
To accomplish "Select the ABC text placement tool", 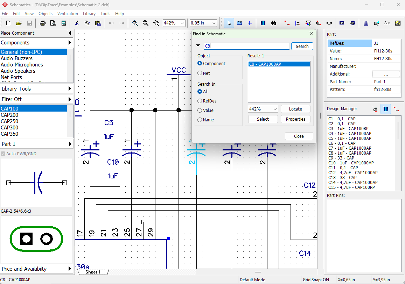I will pyautogui.click(x=387, y=23).
